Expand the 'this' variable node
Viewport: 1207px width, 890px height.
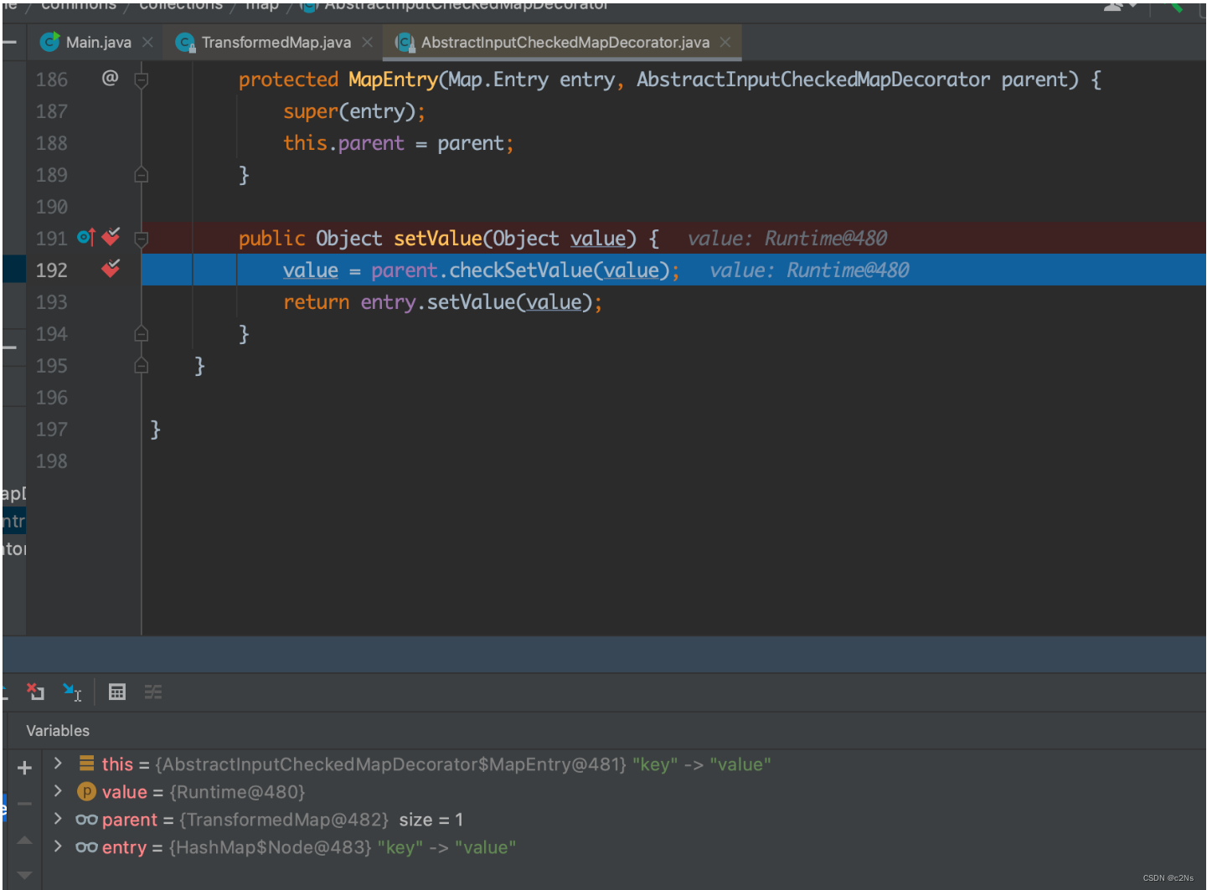[x=58, y=764]
